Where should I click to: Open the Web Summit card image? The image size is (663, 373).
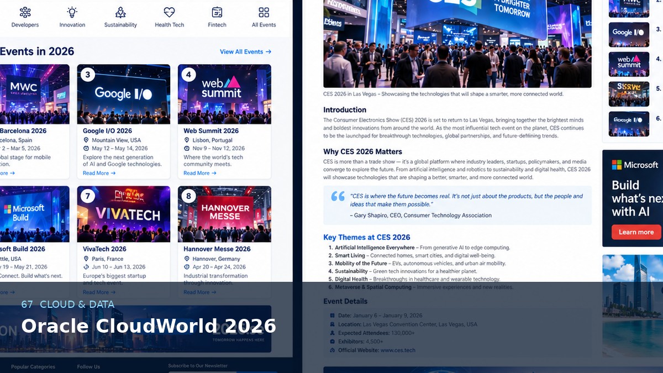click(224, 94)
